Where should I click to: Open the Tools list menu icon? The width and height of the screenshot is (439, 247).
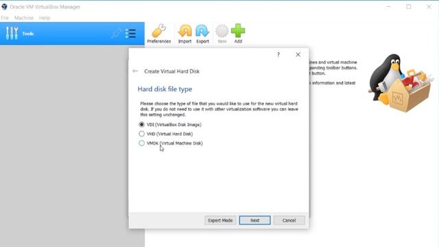click(130, 34)
